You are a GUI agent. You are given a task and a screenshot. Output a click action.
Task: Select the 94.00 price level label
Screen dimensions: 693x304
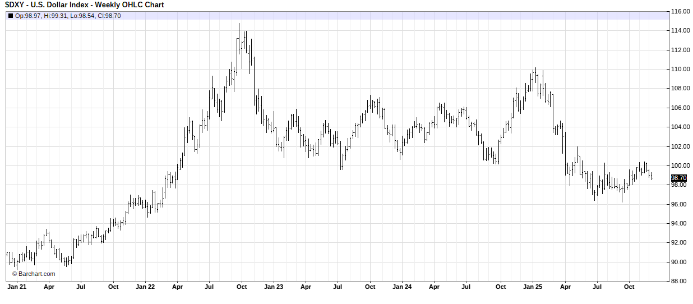[681, 223]
